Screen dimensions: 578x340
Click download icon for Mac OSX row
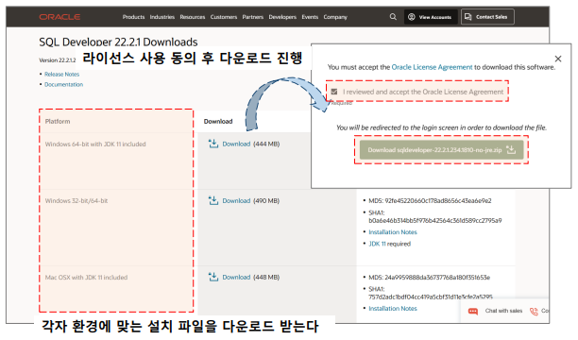[x=213, y=277]
